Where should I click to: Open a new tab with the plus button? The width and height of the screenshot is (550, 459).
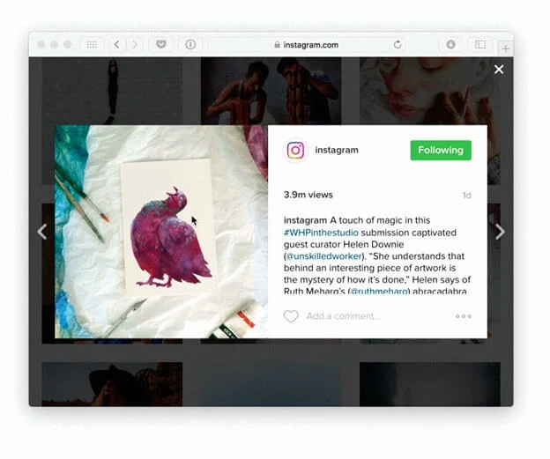coord(506,48)
